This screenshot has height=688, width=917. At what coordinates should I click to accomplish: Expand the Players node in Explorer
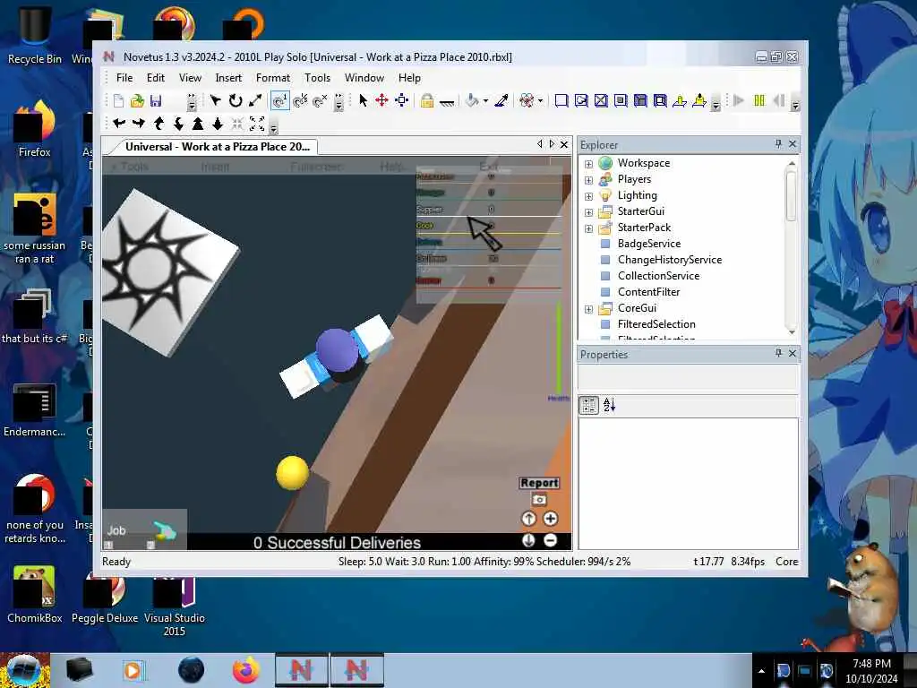pos(589,180)
